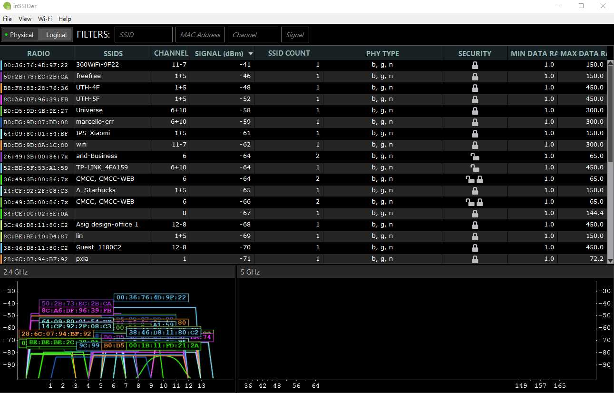614x393 pixels.
Task: Open the Wi-Fi menu
Action: tap(45, 19)
